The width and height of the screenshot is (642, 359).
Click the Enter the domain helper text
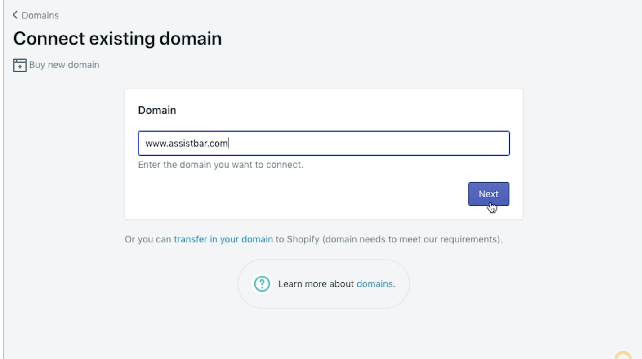pyautogui.click(x=221, y=165)
